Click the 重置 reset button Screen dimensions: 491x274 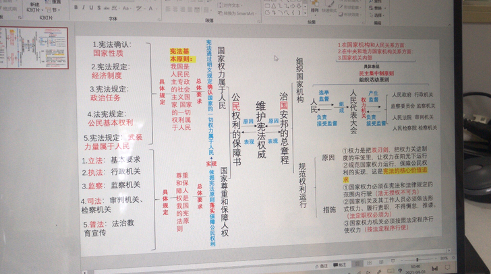tap(54, 2)
